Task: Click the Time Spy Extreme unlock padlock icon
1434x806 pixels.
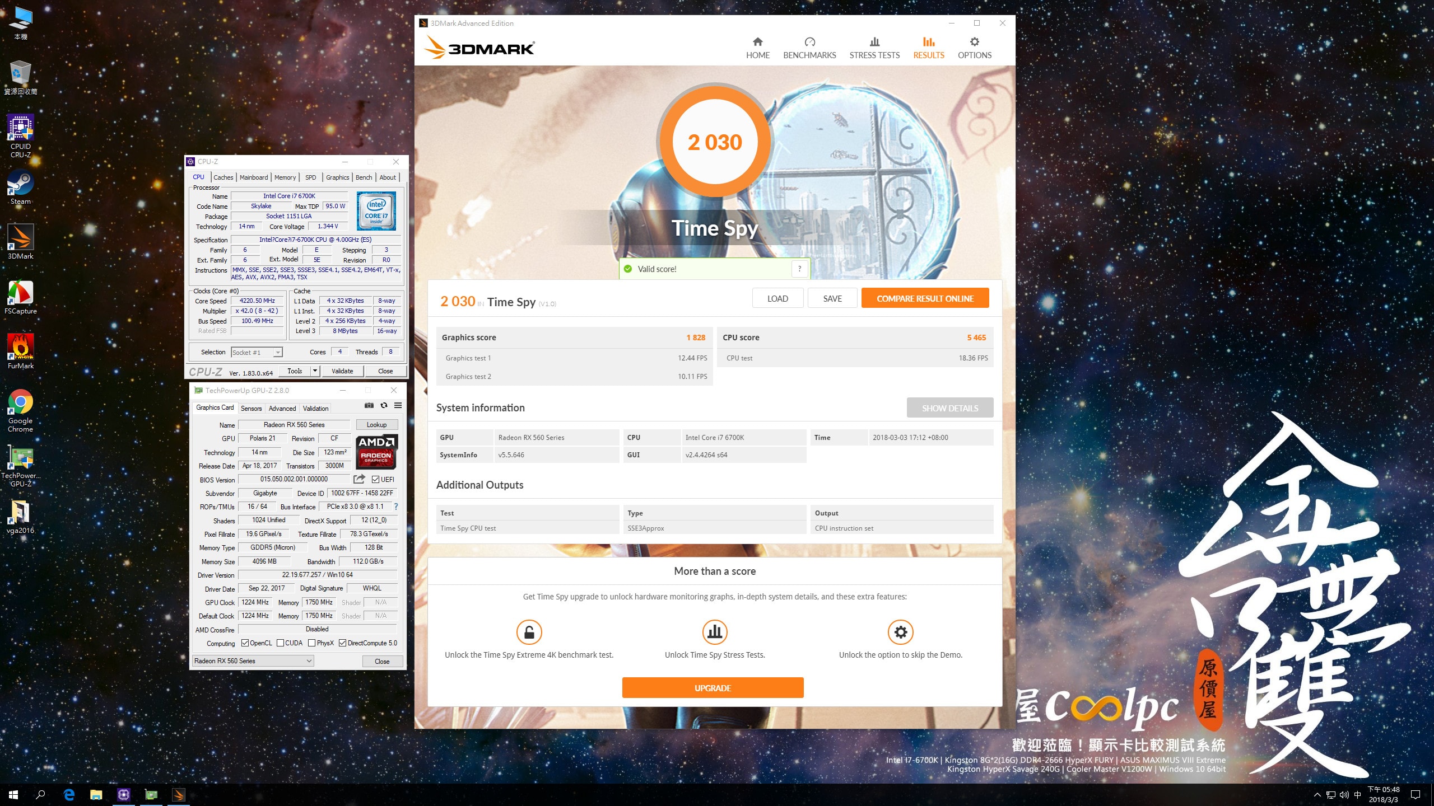Action: 529,632
